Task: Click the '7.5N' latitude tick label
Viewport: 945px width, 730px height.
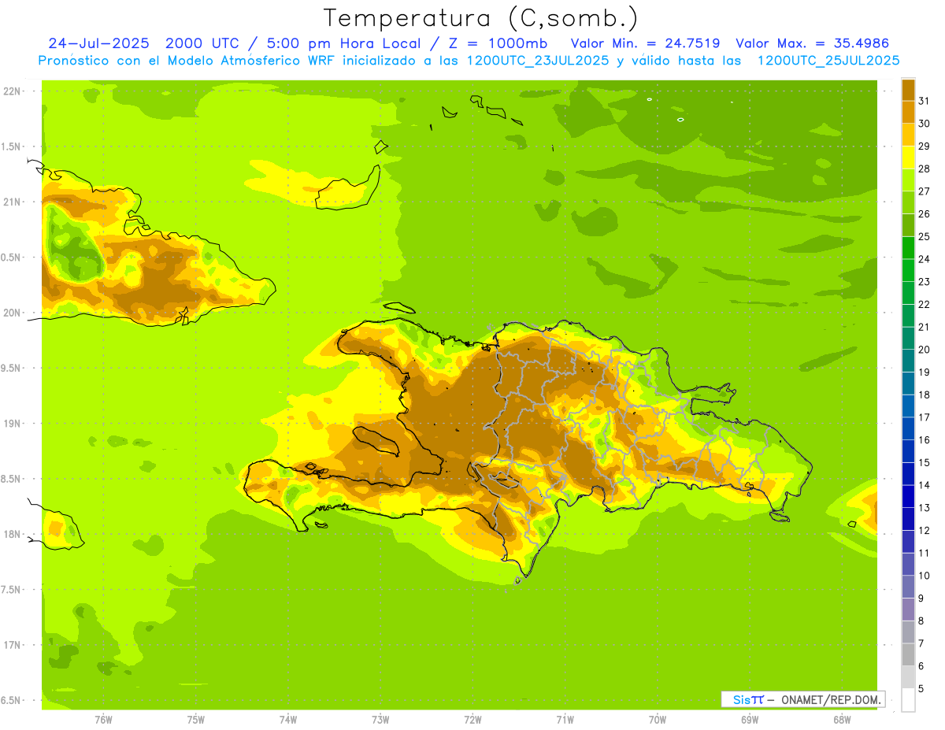Action: 12,590
